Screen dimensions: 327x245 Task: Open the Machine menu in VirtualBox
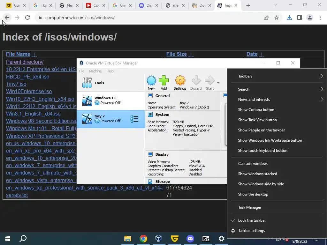[95, 71]
